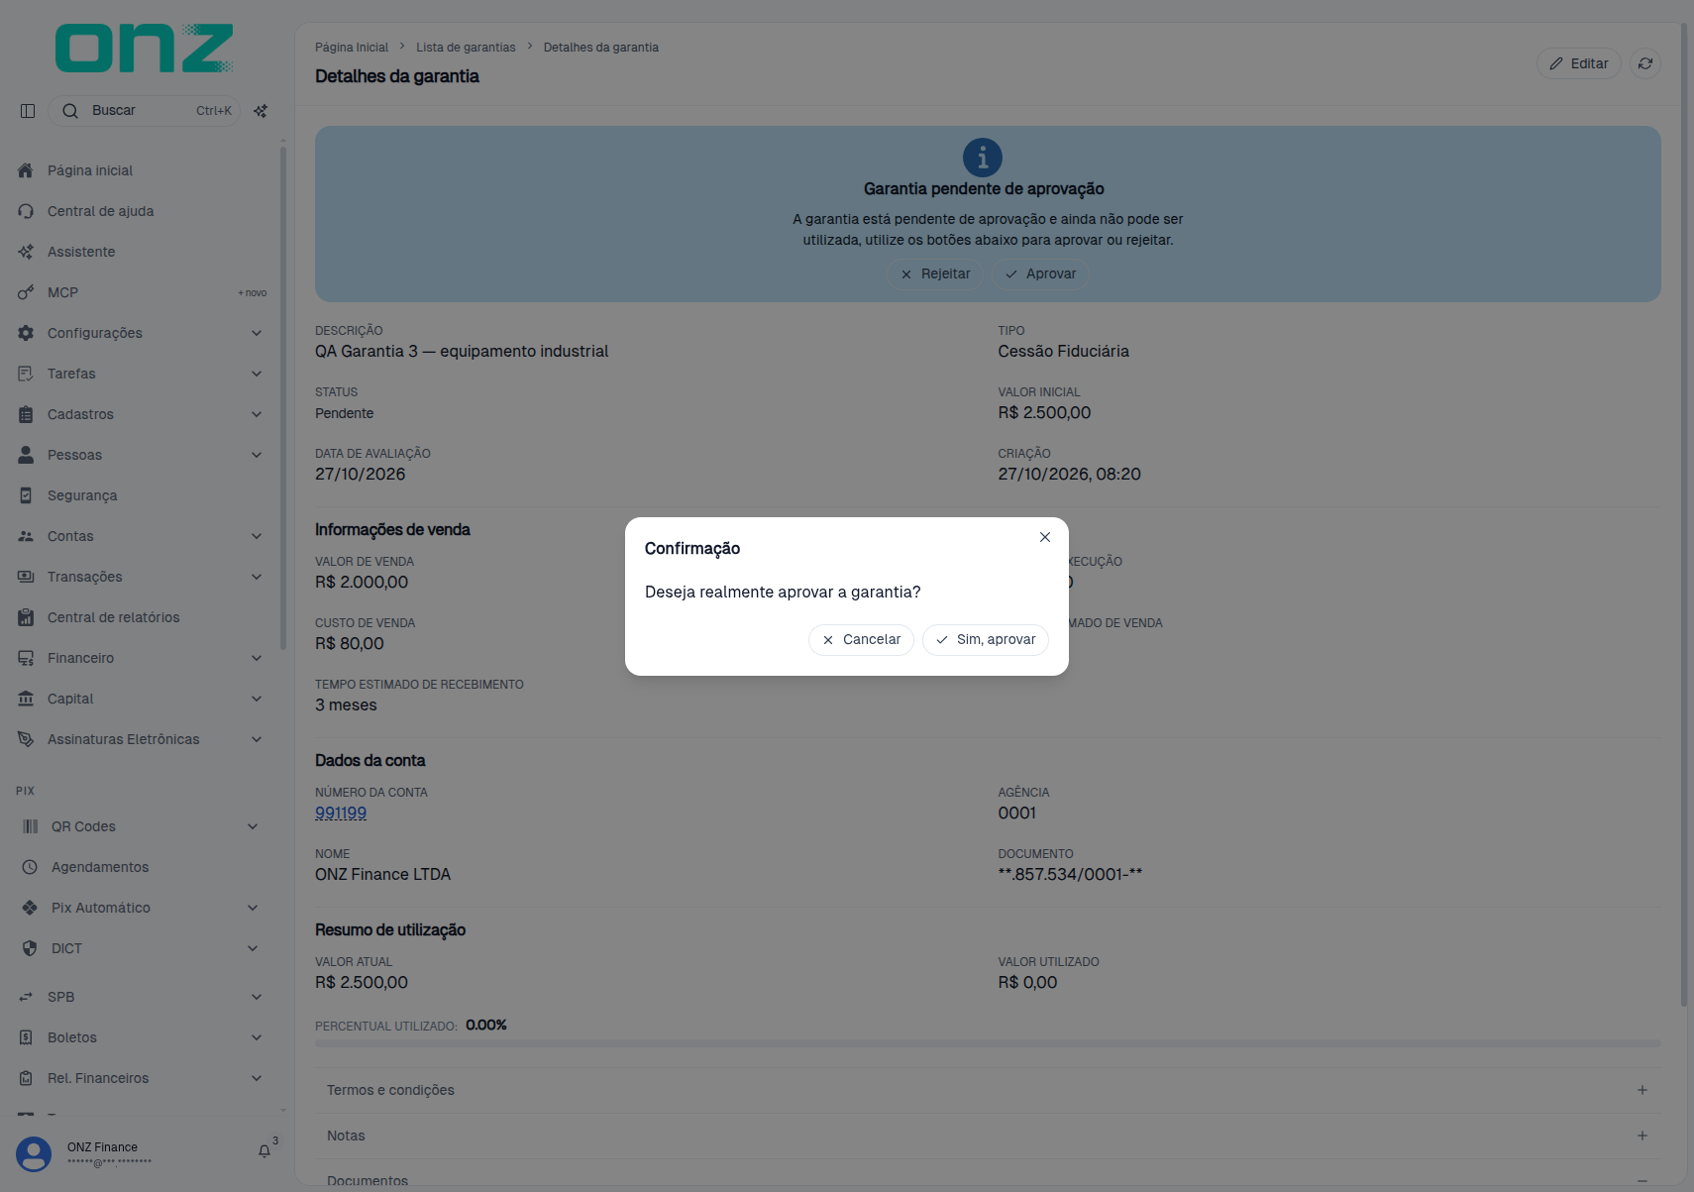Open the notifications bell icon
Screen dimensions: 1694x1192
pyautogui.click(x=265, y=1150)
